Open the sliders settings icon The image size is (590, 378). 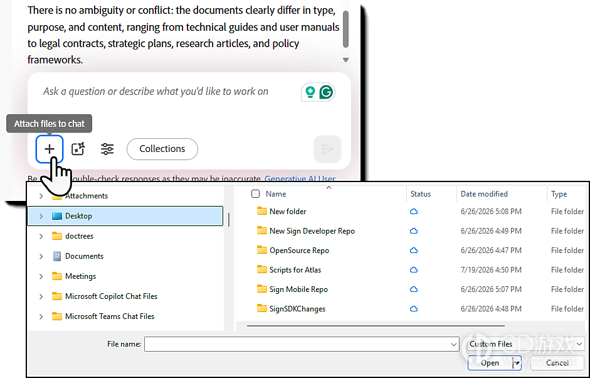(x=107, y=149)
